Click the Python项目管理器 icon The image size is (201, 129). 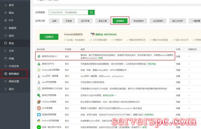coord(39,121)
